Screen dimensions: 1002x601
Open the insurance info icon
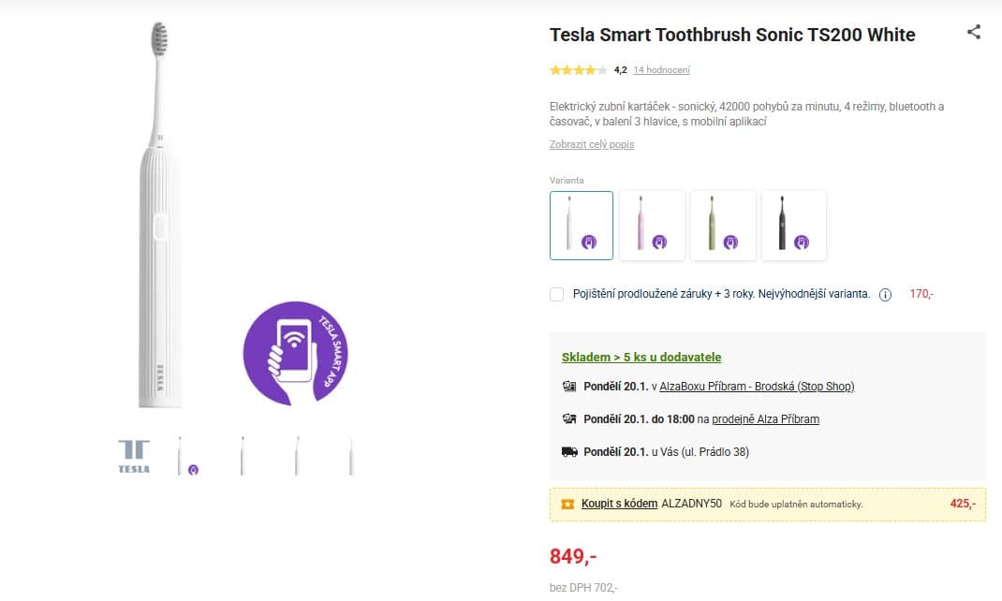click(885, 294)
